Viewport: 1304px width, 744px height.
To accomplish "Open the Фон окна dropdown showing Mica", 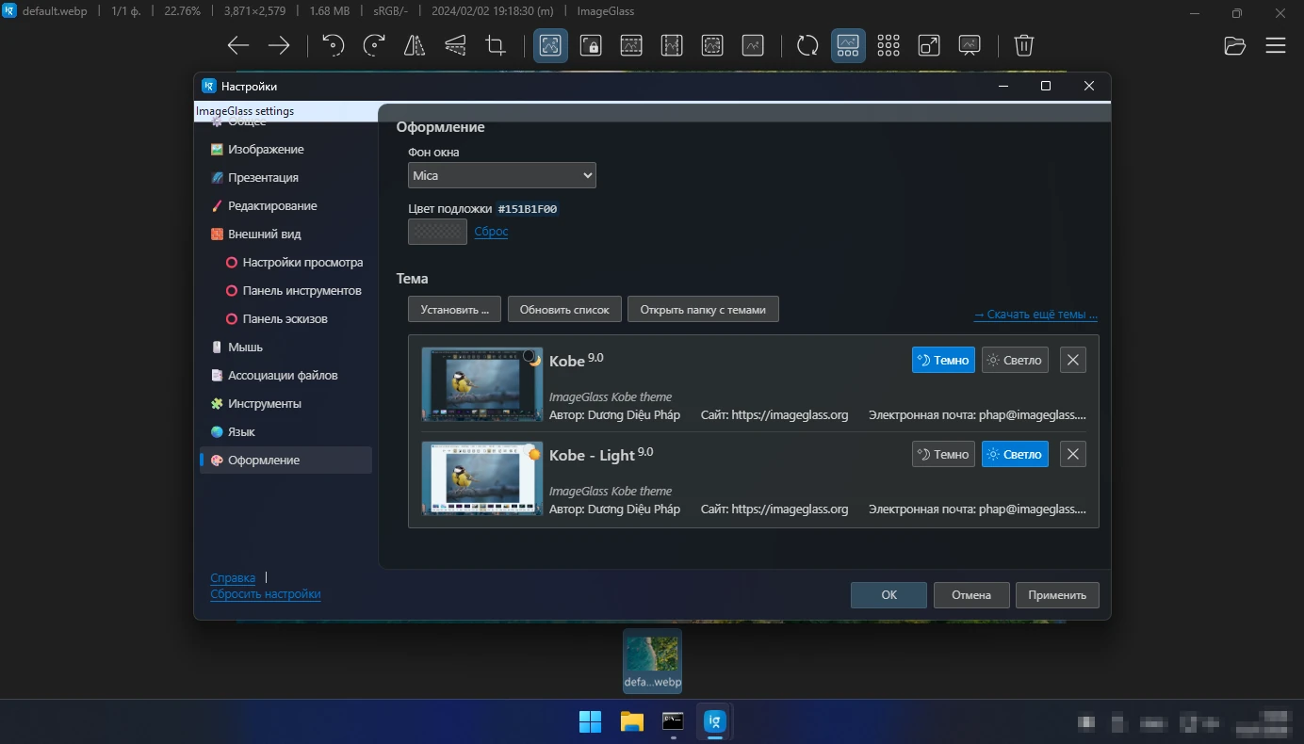I will pyautogui.click(x=502, y=175).
